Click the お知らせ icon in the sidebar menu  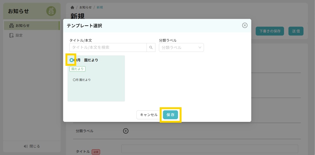pos(11,26)
